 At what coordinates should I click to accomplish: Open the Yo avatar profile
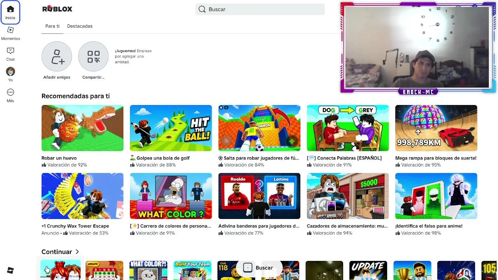pyautogui.click(x=11, y=74)
